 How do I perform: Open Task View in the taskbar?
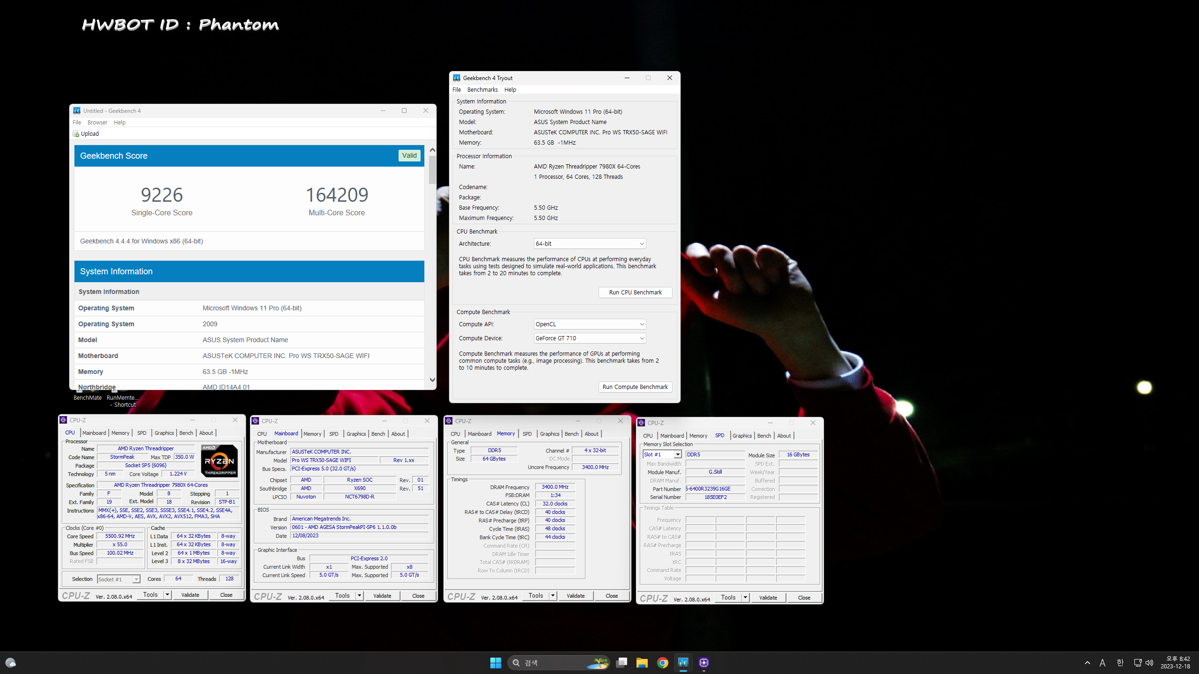[x=622, y=662]
